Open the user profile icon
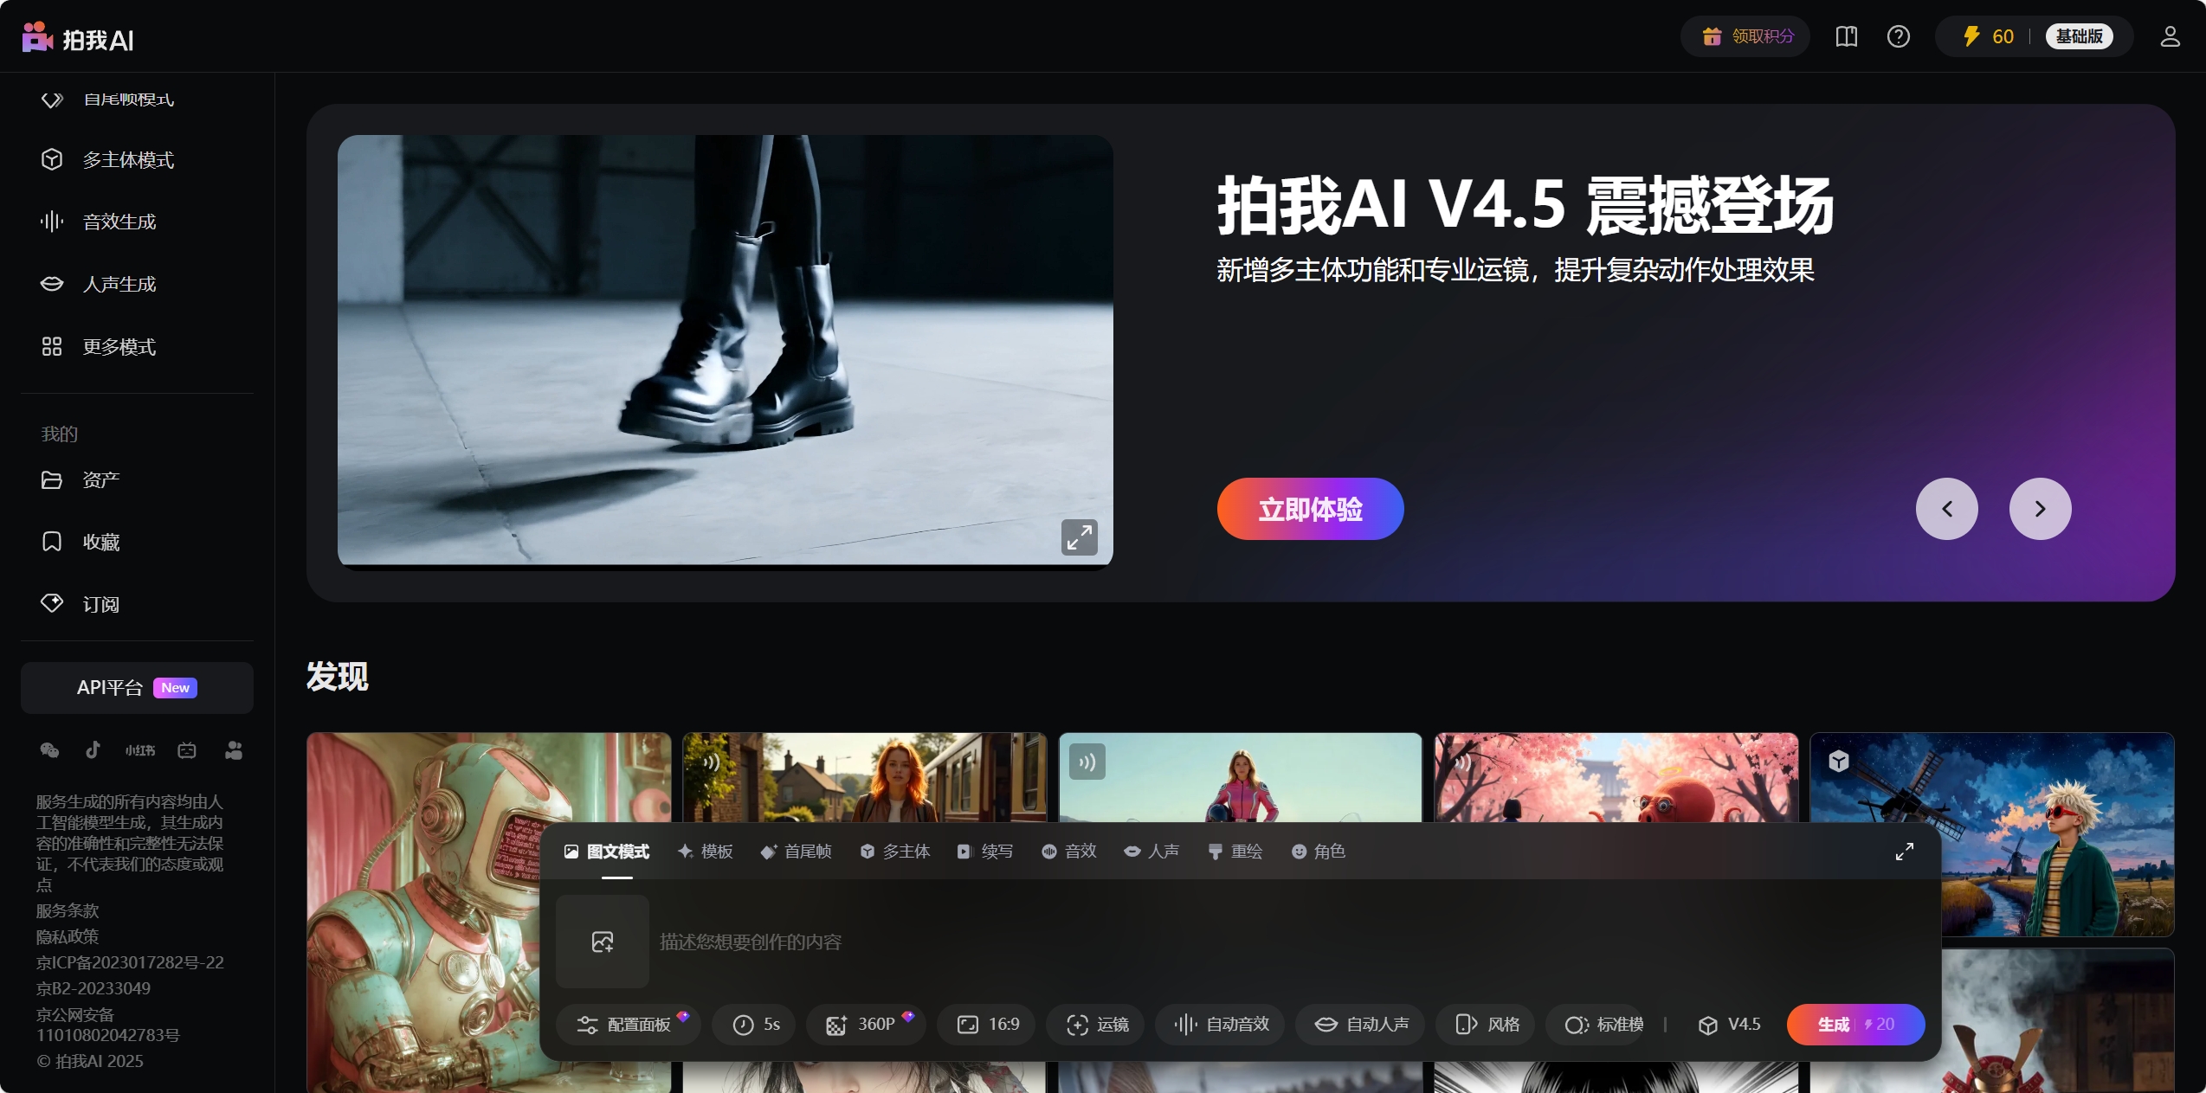The height and width of the screenshot is (1093, 2206). (x=2170, y=36)
